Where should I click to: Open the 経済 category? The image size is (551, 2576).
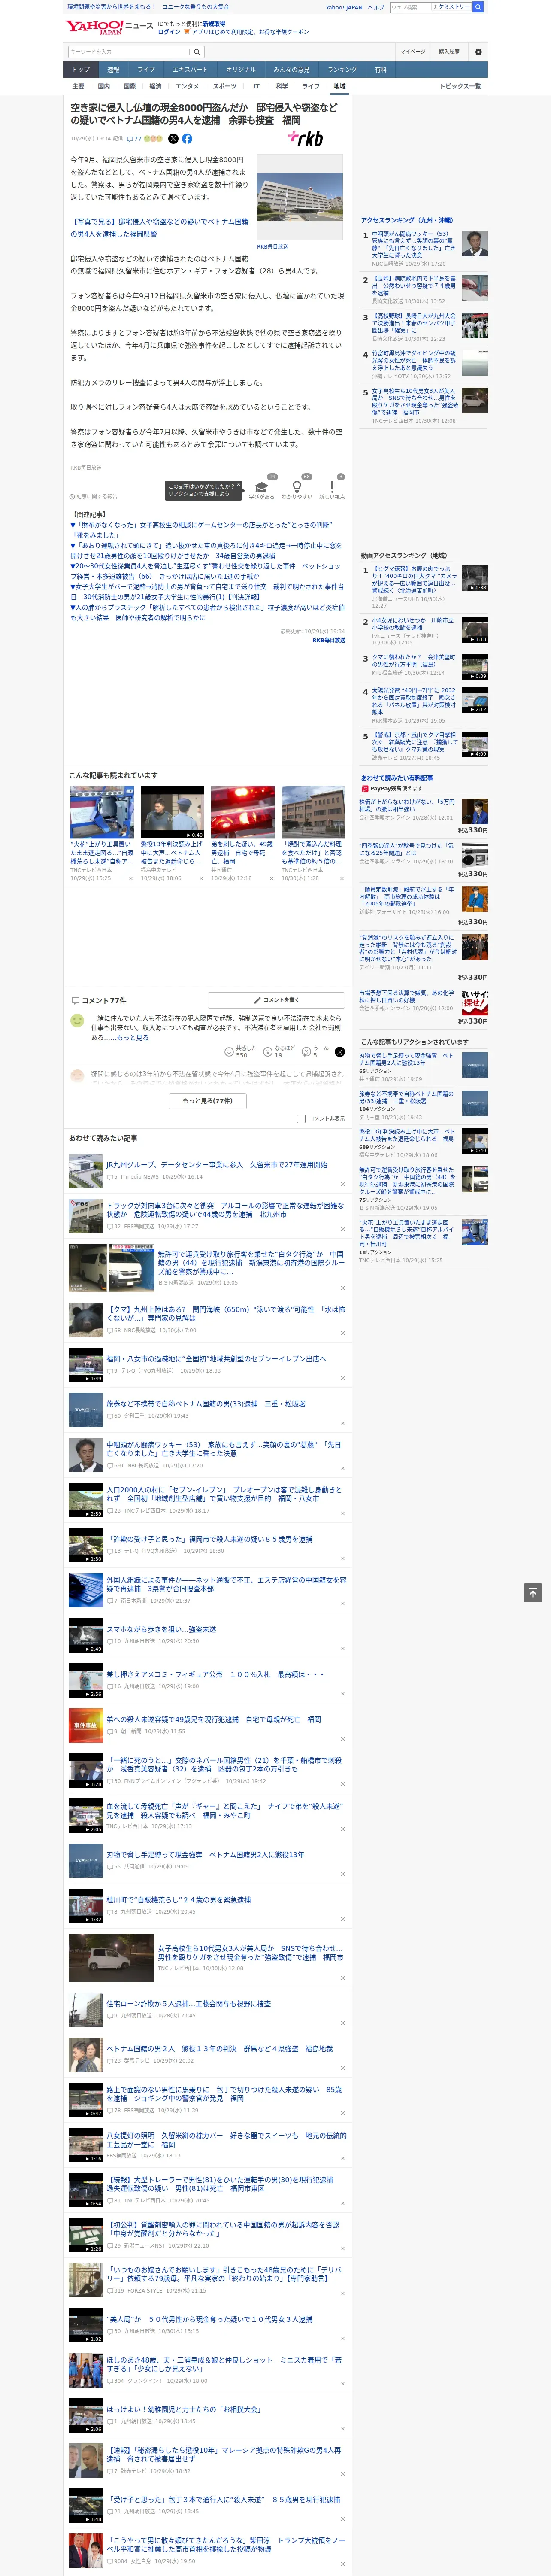point(155,86)
